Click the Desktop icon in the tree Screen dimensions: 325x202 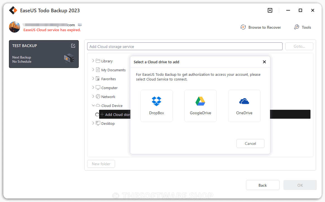(x=98, y=123)
